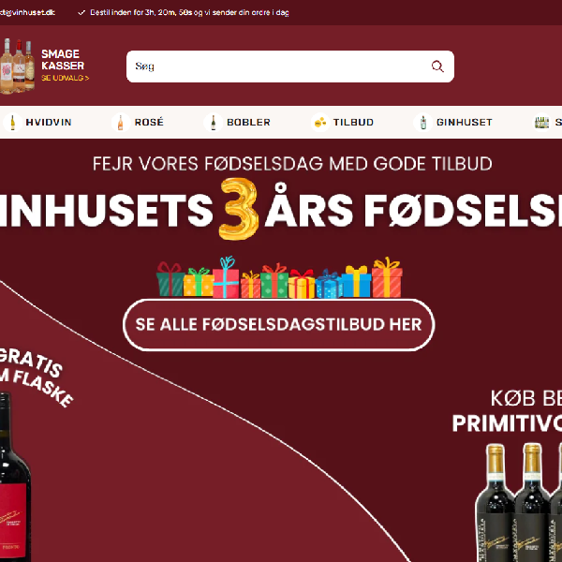This screenshot has height=562, width=562.
Task: Open the Smage Kasser bottles thumbnail
Action: coord(17,66)
